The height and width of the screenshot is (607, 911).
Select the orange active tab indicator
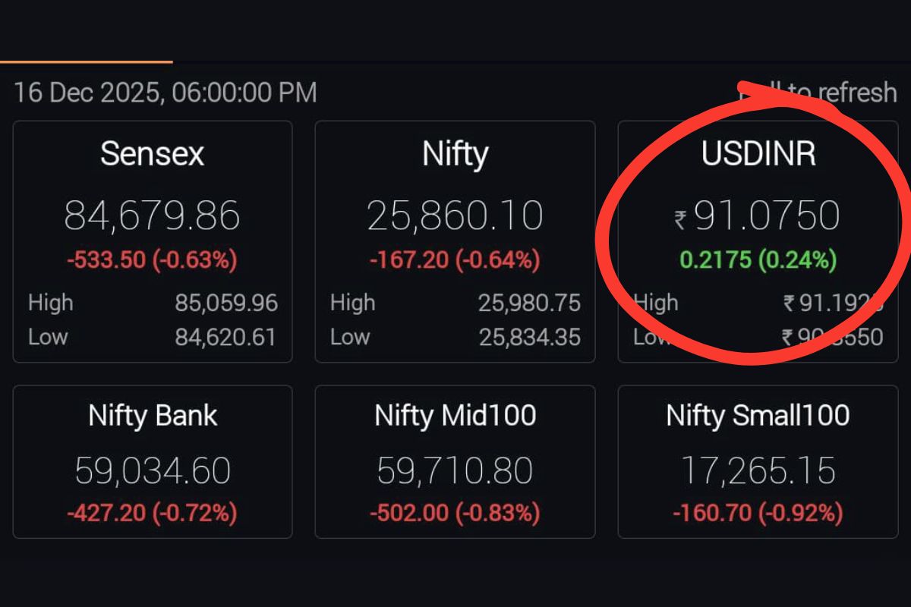tap(86, 61)
